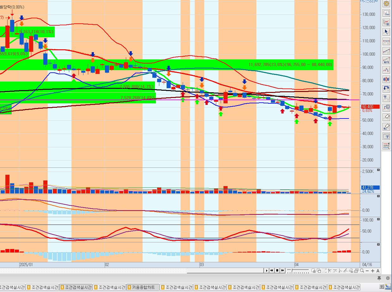
Task: Click the 11,692,785(23.0%) volume profile label
Action: pyautogui.click(x=290, y=64)
